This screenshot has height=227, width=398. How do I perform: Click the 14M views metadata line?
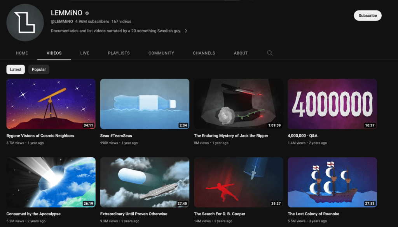coord(213,221)
